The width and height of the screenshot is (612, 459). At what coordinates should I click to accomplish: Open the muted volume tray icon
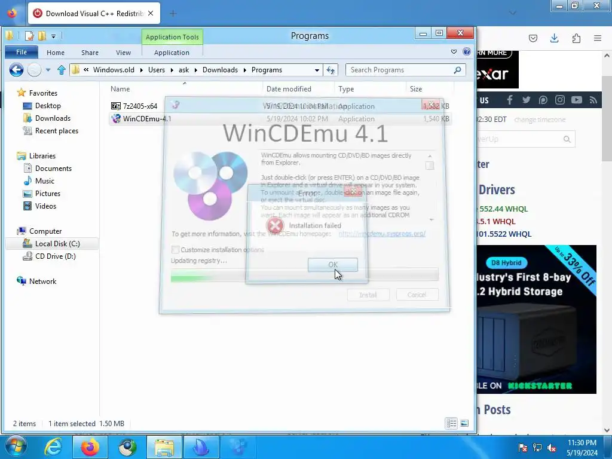[552, 448]
